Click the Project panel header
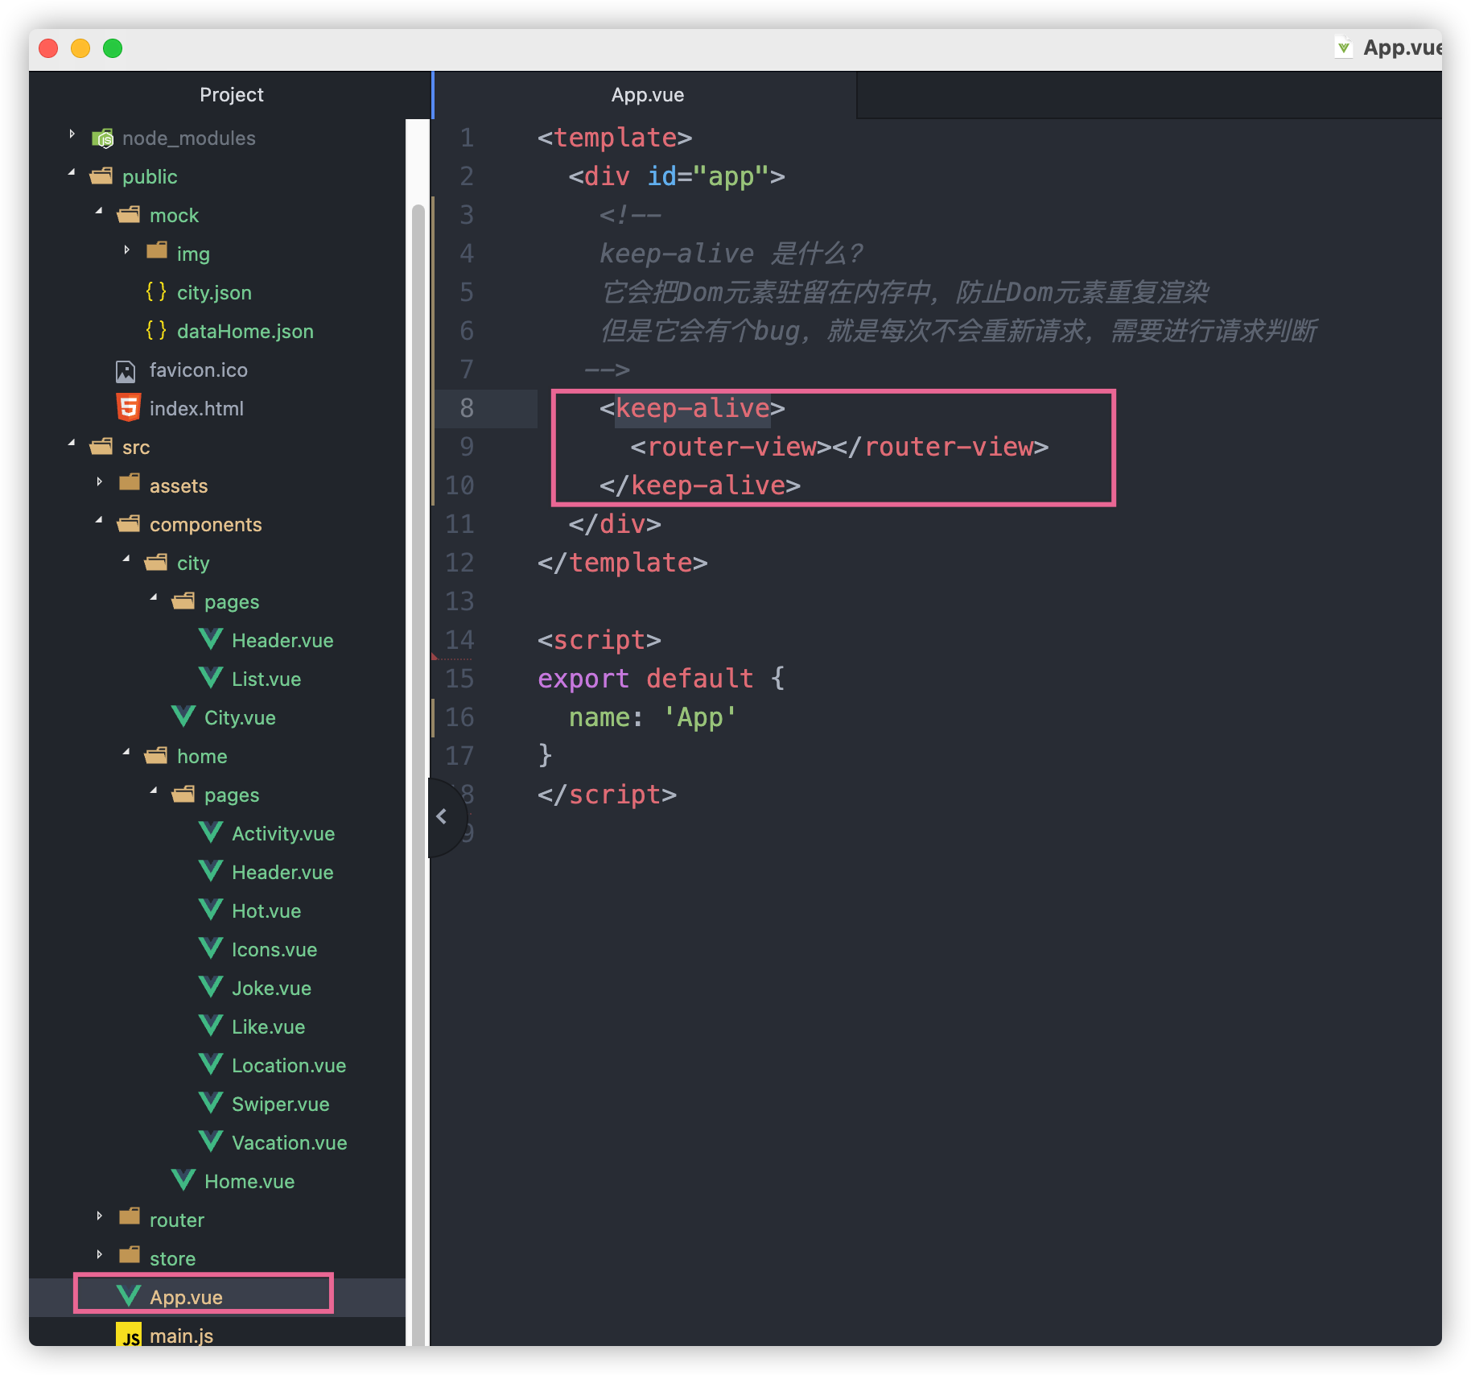Image resolution: width=1471 pixels, height=1375 pixels. pos(231,95)
